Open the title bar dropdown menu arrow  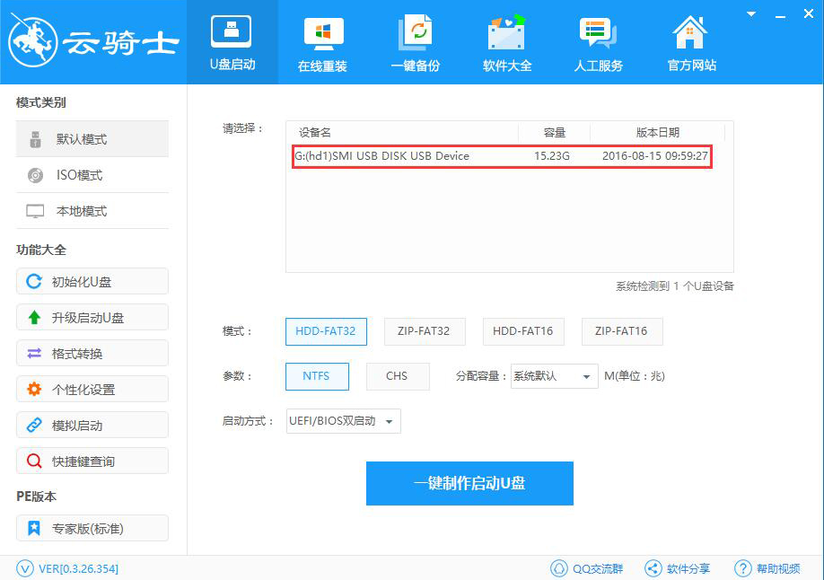pyautogui.click(x=751, y=14)
